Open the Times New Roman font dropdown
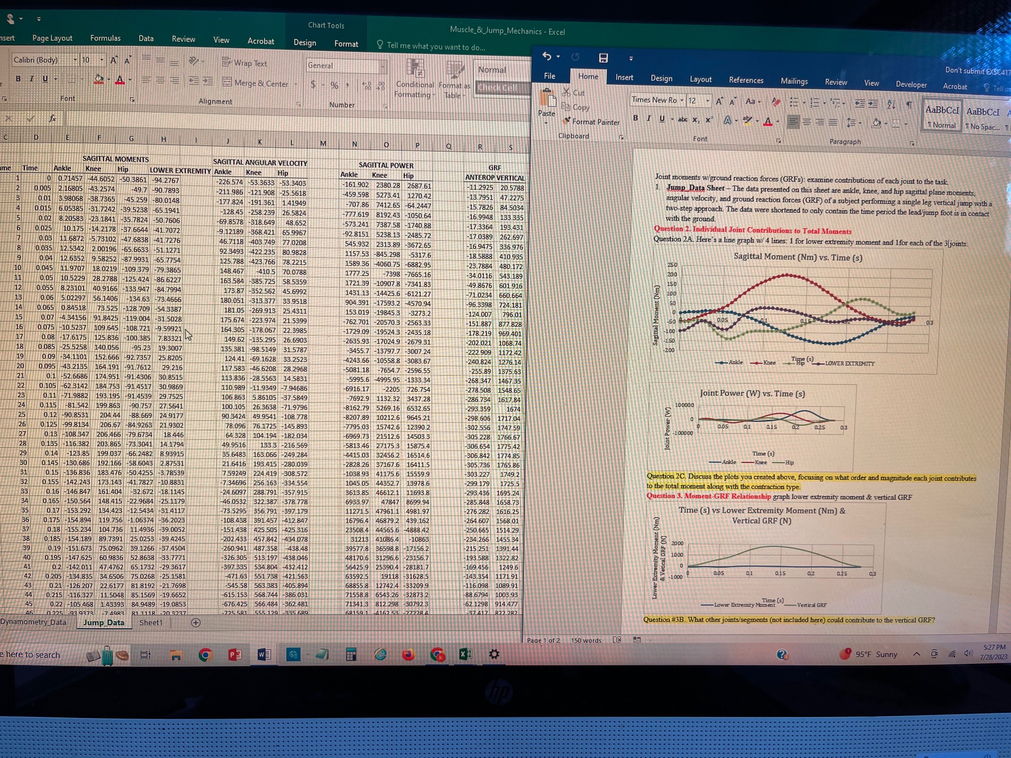The width and height of the screenshot is (1011, 758). click(x=682, y=101)
